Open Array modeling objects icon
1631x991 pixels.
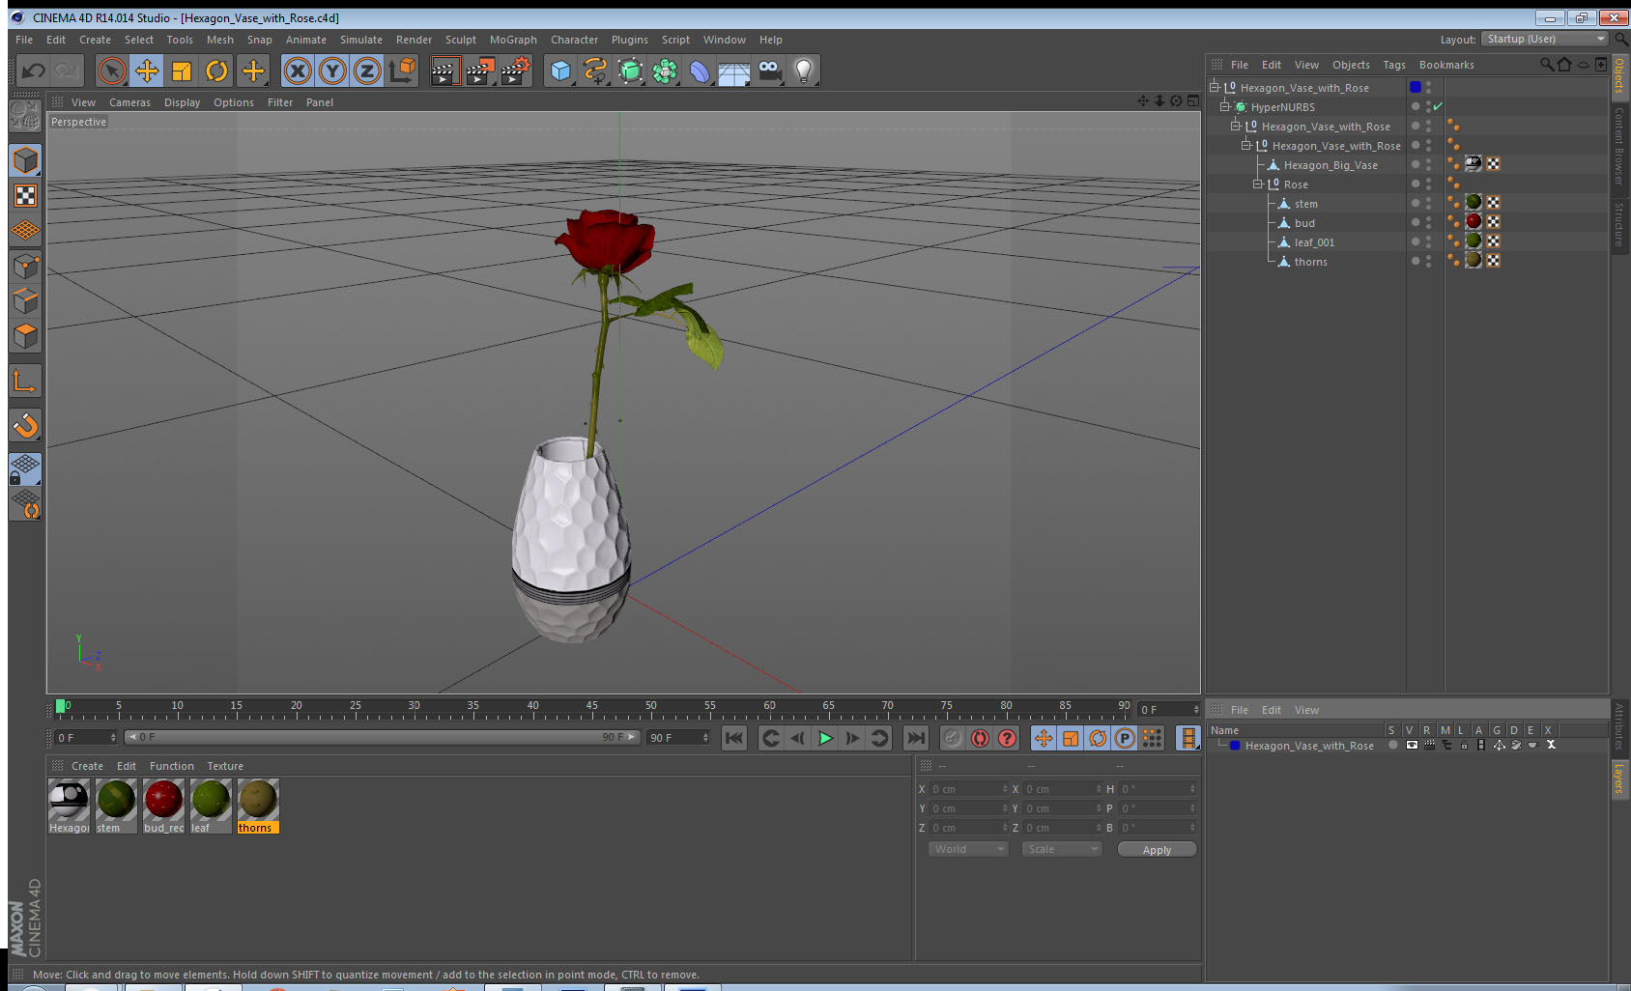pos(665,71)
